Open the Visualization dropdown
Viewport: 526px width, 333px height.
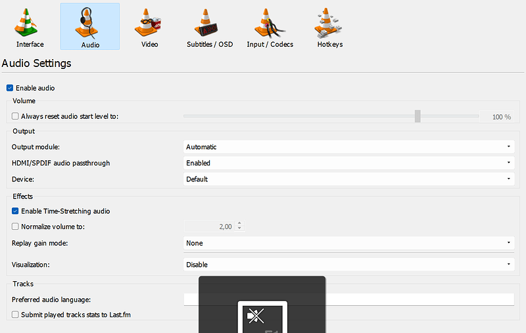coord(348,265)
